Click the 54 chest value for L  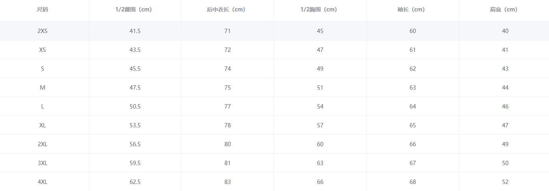coord(320,107)
